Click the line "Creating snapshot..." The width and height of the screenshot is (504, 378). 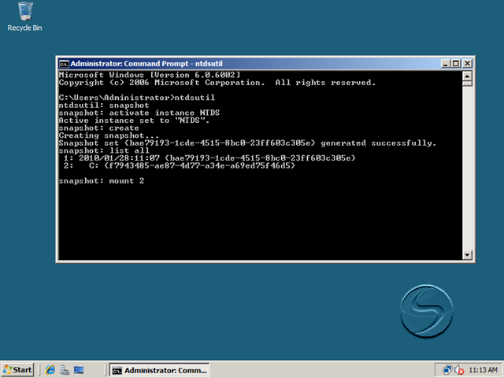(x=109, y=135)
